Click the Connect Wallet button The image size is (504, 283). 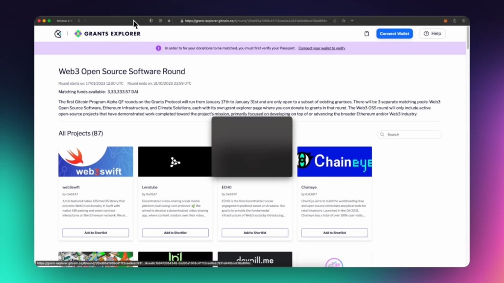(x=394, y=34)
